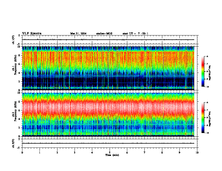This screenshot has width=222, height=171.
Task: Click the ch.3 voltage waveform trace
Action: [x=108, y=143]
